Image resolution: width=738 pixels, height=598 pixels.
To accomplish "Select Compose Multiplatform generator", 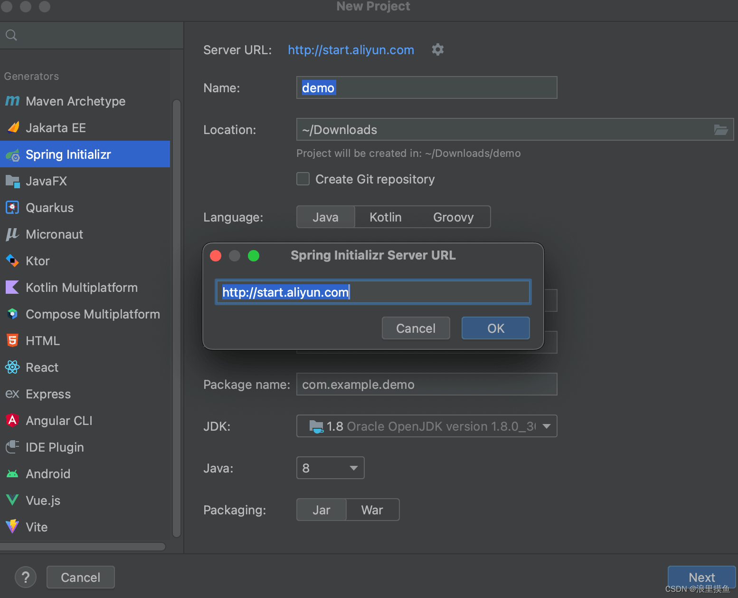I will coord(85,314).
